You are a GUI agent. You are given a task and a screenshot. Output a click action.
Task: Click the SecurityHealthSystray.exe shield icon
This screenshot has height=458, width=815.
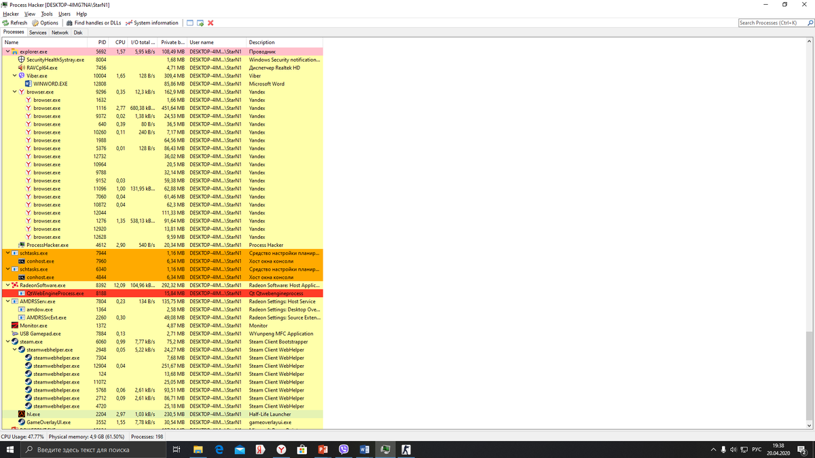(22, 60)
